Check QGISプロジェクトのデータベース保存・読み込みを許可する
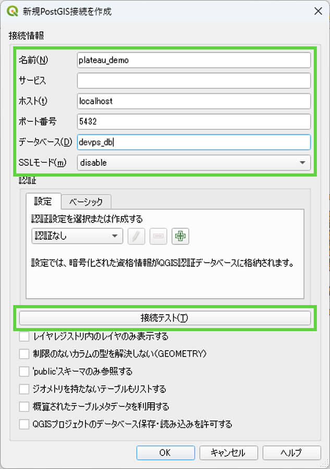 pyautogui.click(x=24, y=424)
